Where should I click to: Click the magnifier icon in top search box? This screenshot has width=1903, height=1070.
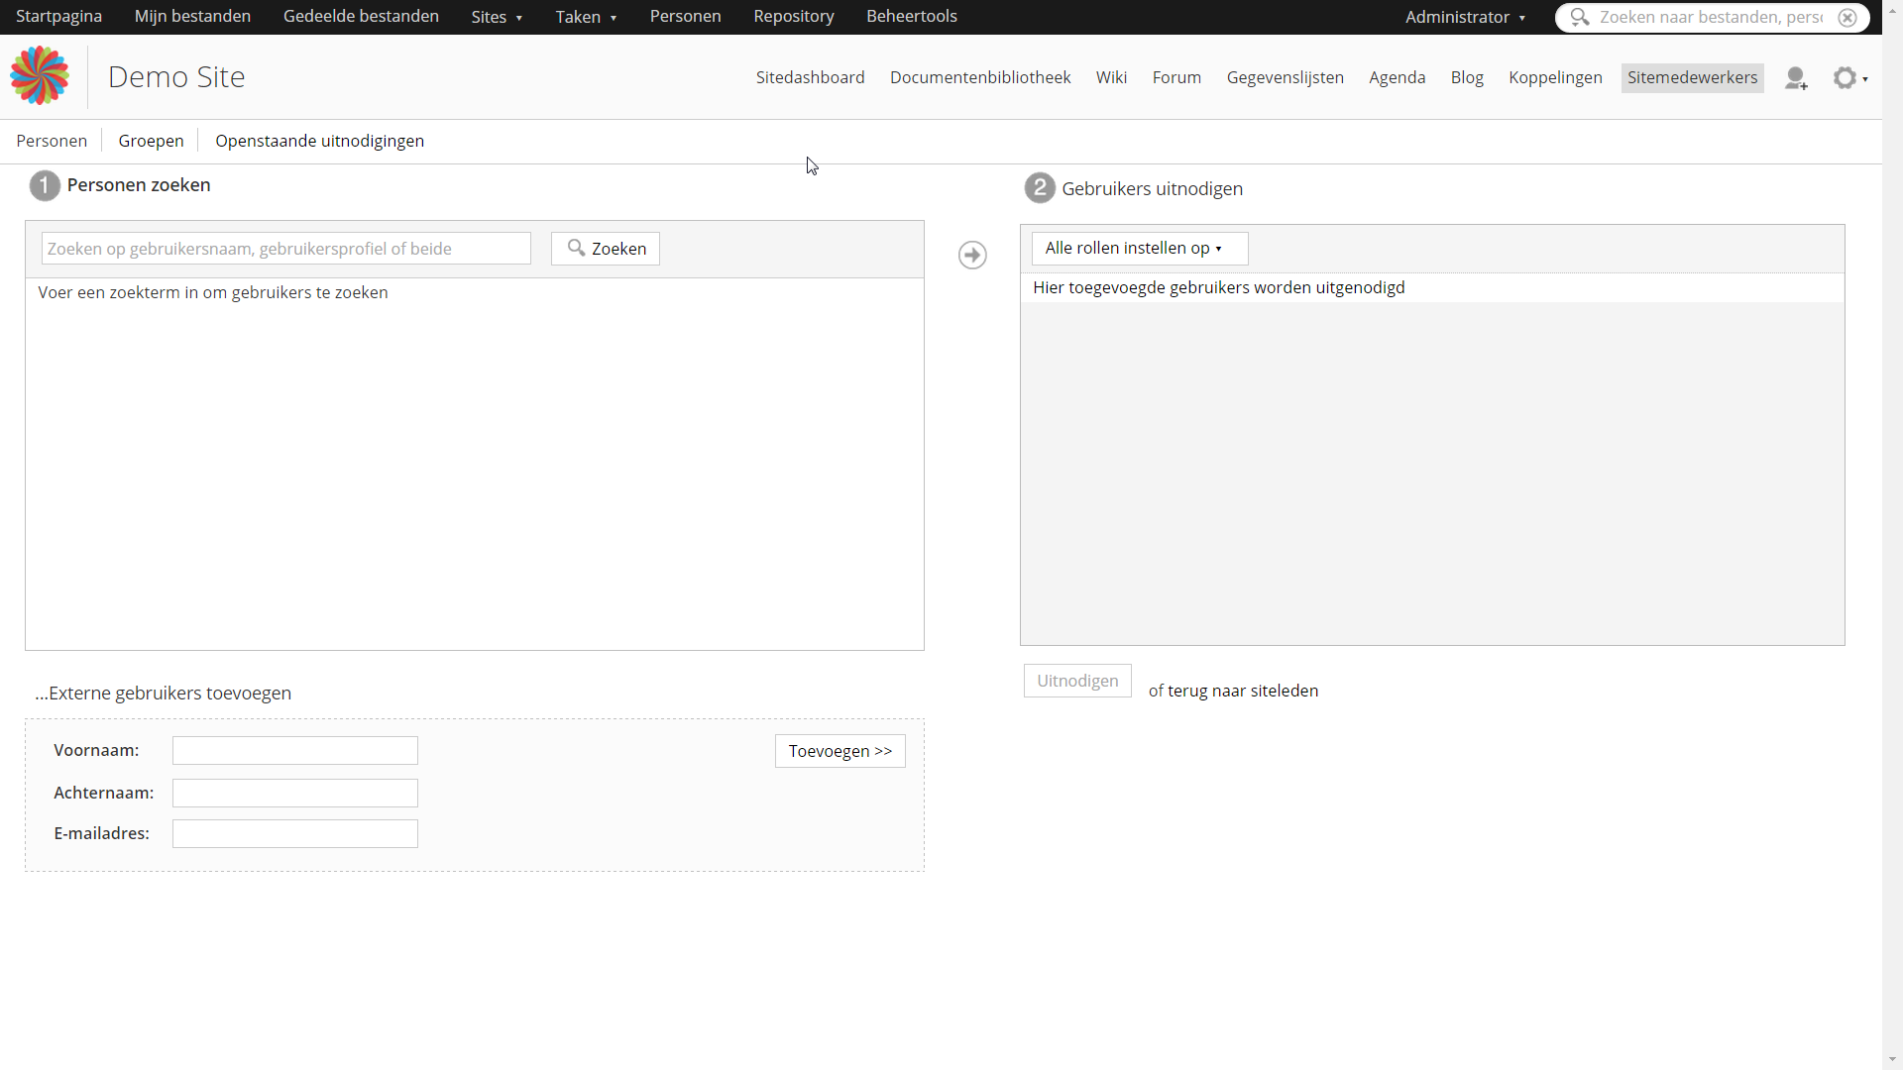[1580, 17]
